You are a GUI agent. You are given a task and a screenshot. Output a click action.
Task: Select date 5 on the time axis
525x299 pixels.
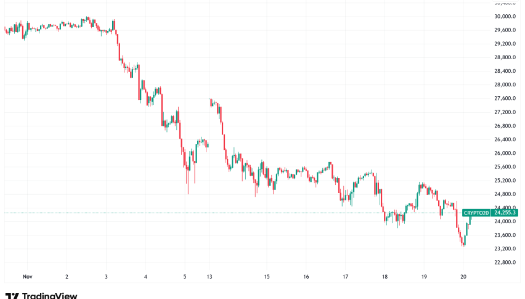[185, 277]
